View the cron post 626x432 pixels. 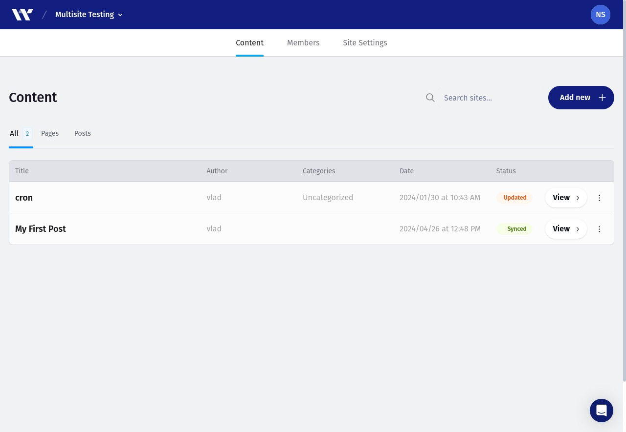566,198
